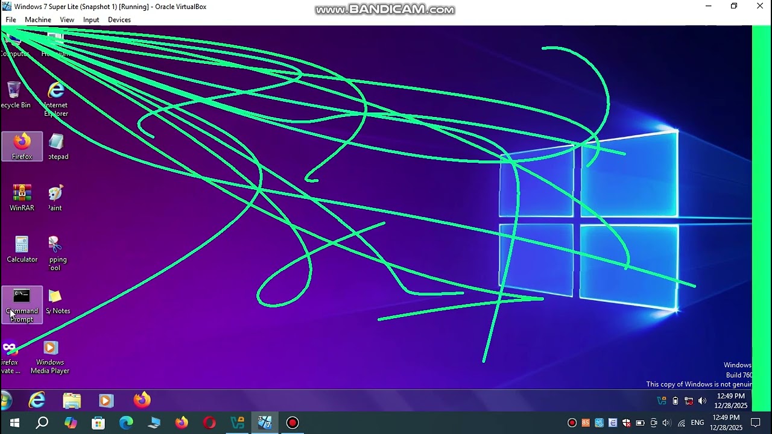This screenshot has width=772, height=434.
Task: Click the blue network icon in the host tray
Action: [x=599, y=423]
